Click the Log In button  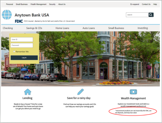point(24,58)
